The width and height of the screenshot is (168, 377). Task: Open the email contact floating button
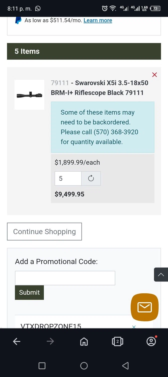click(145, 307)
